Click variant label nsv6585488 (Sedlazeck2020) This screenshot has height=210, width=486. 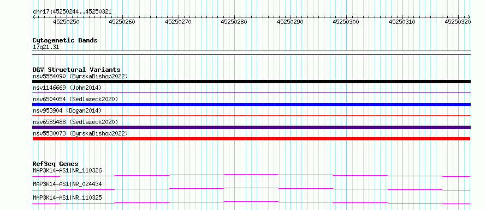tap(75, 122)
